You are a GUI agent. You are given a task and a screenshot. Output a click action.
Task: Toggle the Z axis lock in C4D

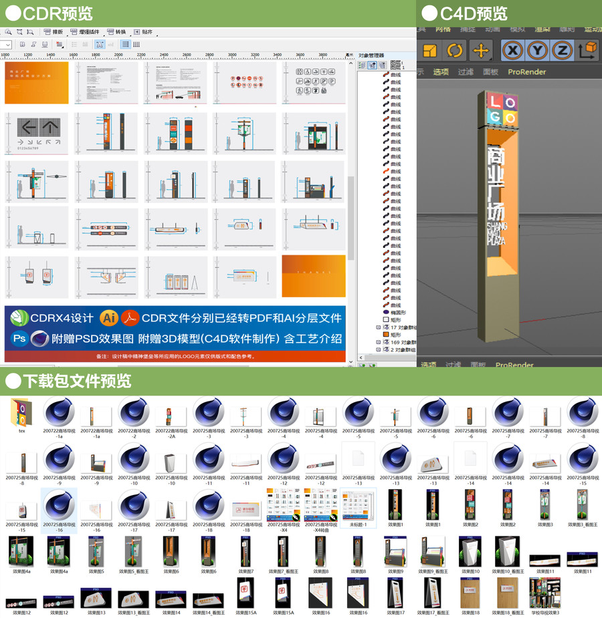click(562, 51)
